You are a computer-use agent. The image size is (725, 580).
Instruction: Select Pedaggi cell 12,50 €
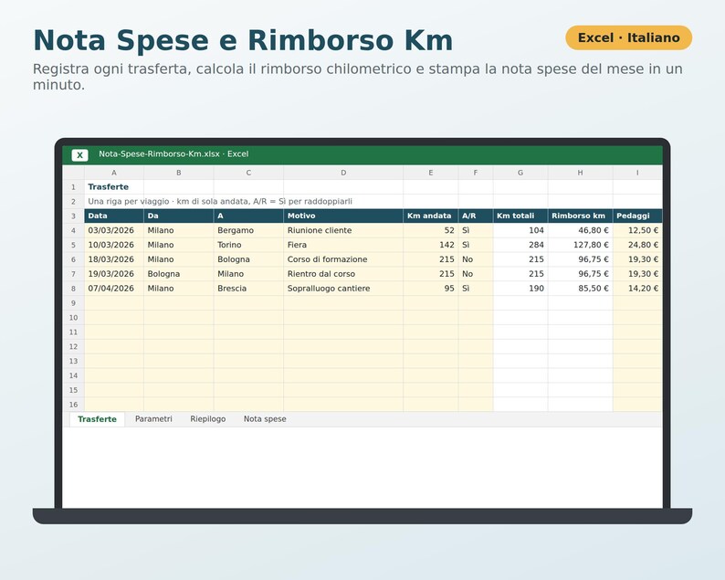(637, 230)
